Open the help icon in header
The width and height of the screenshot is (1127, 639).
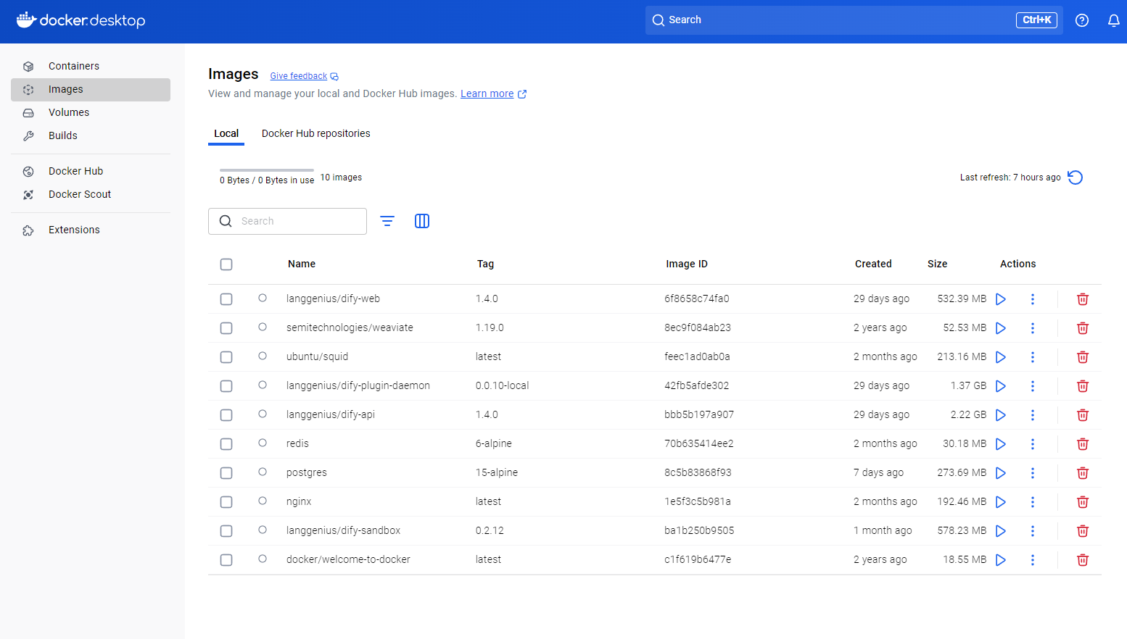coord(1081,20)
